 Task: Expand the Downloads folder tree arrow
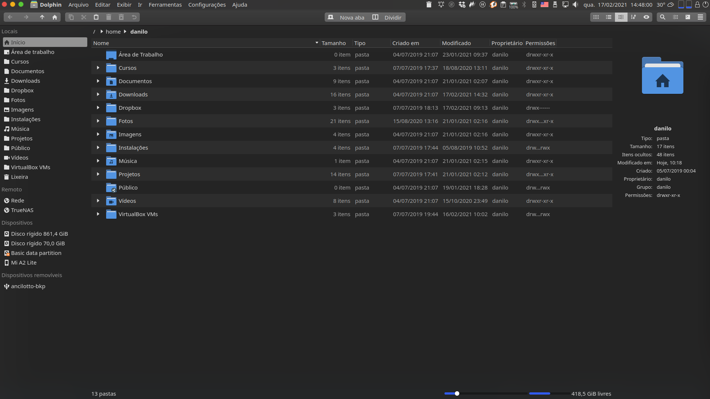pos(98,95)
